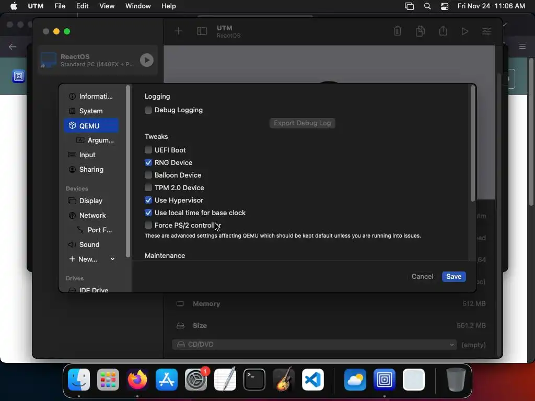The image size is (535, 401).
Task: Click the settings sidebar scrollbar
Action: coord(128,171)
